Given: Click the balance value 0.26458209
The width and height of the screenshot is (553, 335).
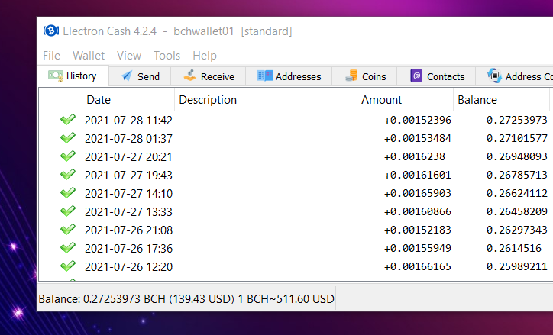Looking at the screenshot, I should (x=517, y=211).
